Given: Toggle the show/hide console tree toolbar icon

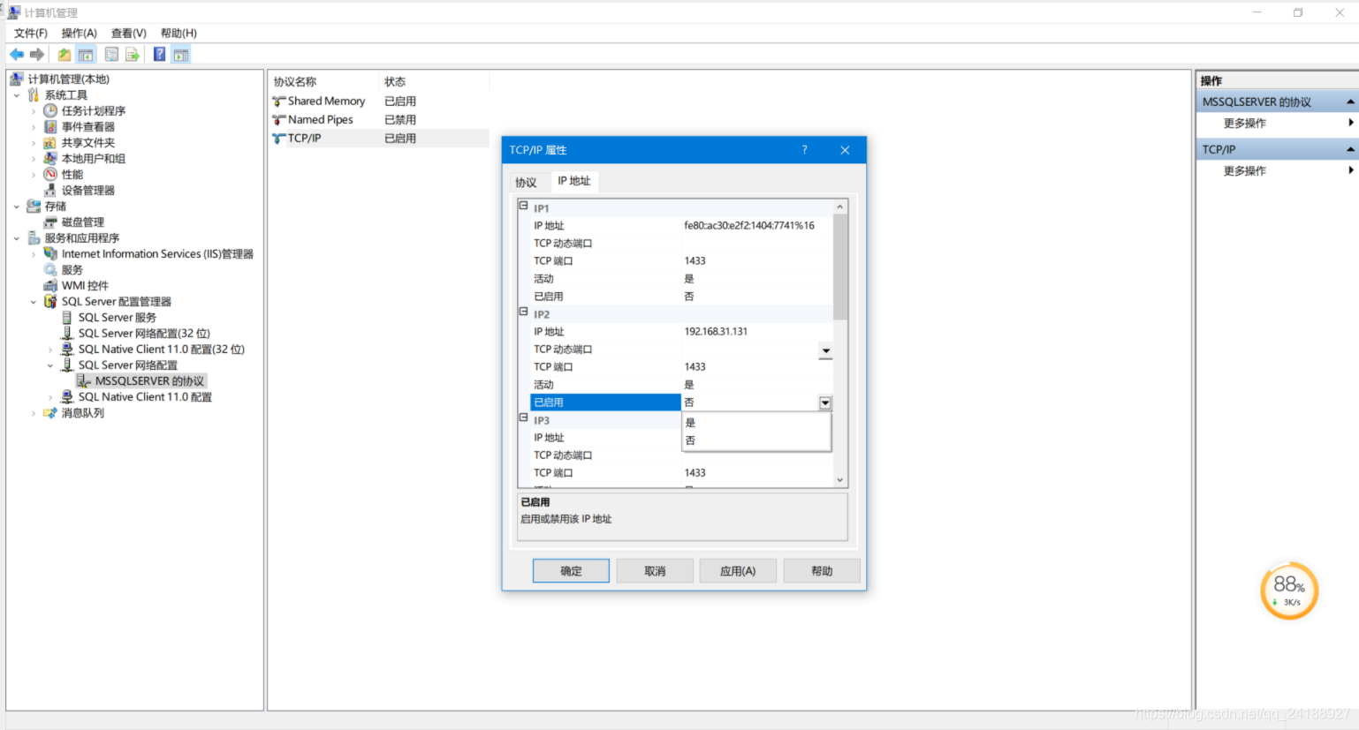Looking at the screenshot, I should click(86, 55).
